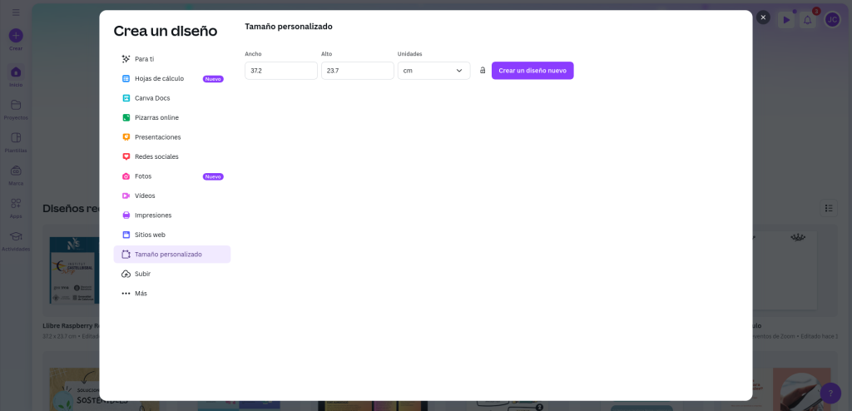
Task: Select Pizarras online category
Action: coord(171,117)
